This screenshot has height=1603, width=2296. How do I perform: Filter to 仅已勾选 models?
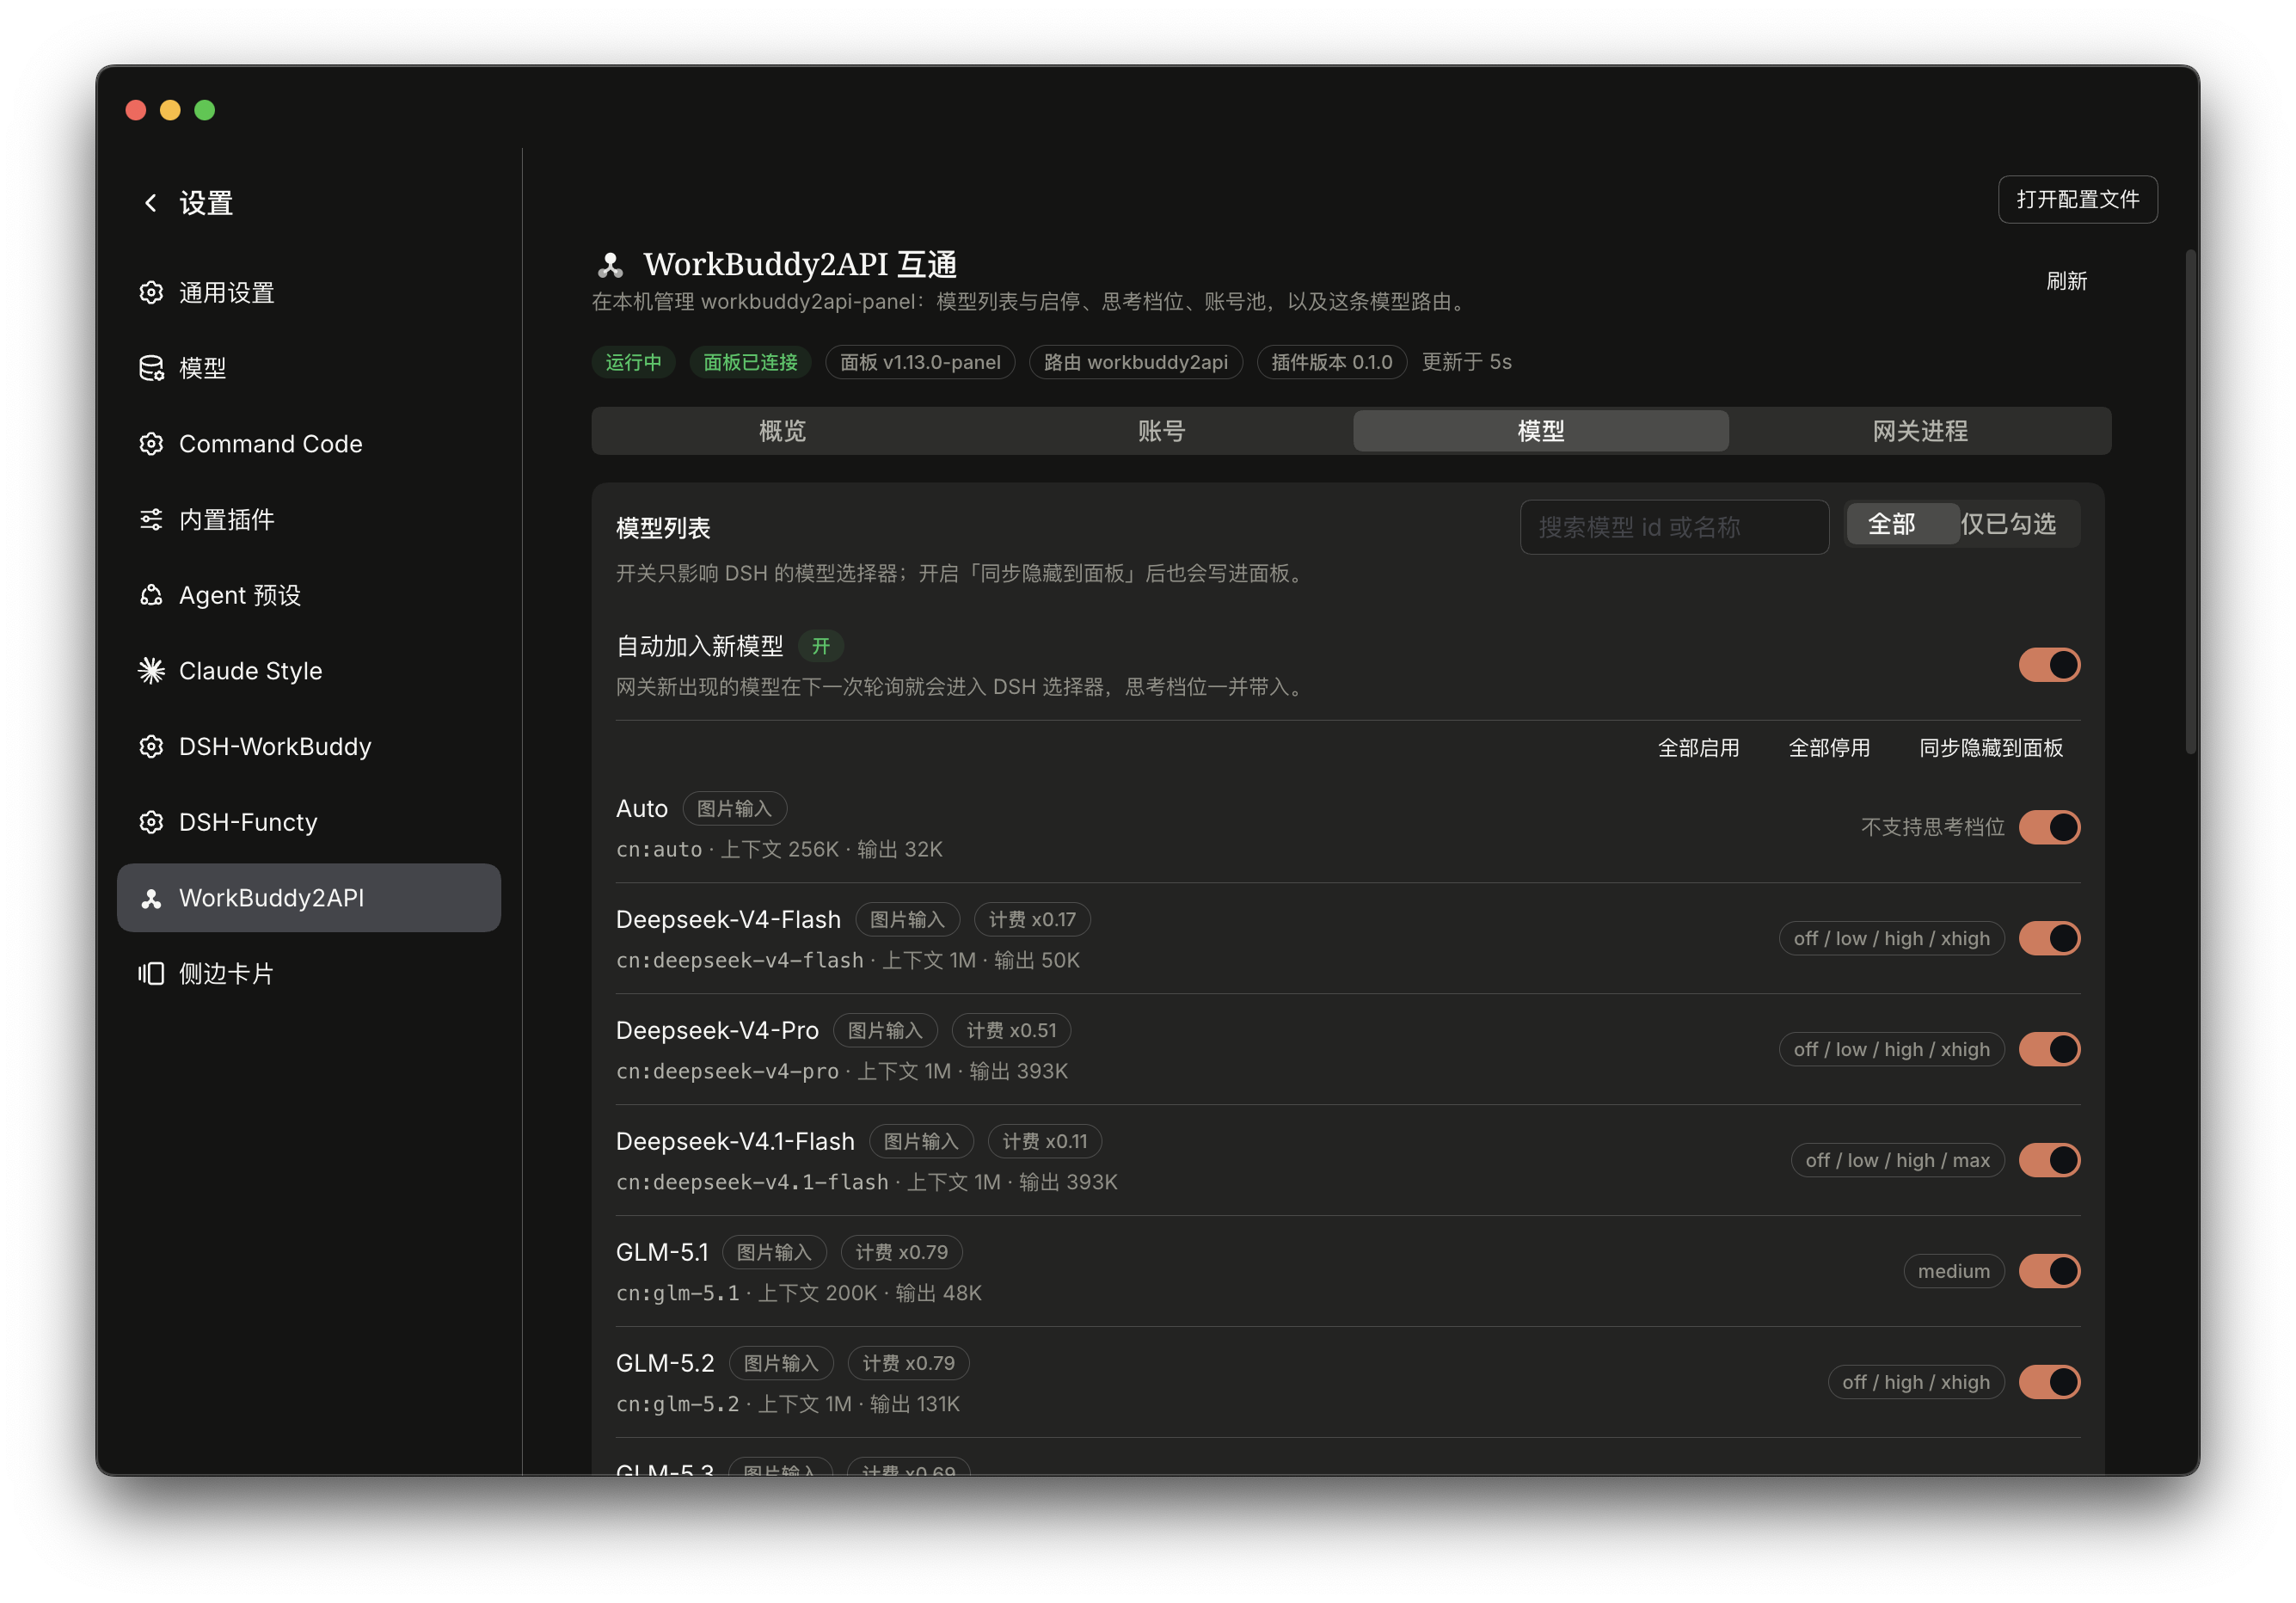2008,524
